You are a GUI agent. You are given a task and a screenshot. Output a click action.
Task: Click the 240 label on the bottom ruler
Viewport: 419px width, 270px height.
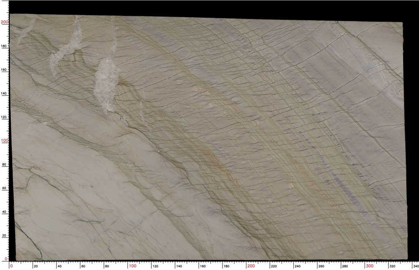pyautogui.click(x=297, y=266)
